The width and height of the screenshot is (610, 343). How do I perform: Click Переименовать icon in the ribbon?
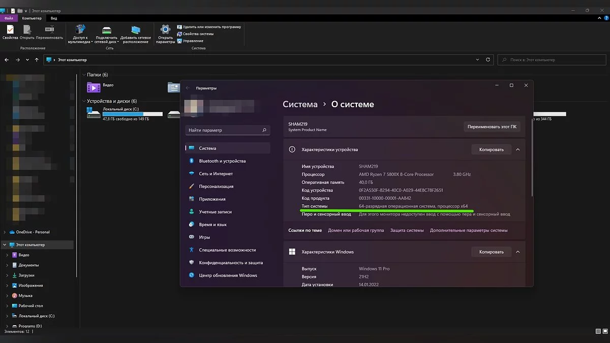tap(49, 32)
